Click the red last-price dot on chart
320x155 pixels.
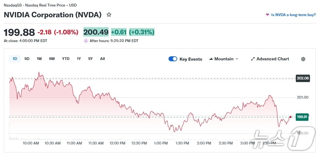click(x=290, y=117)
